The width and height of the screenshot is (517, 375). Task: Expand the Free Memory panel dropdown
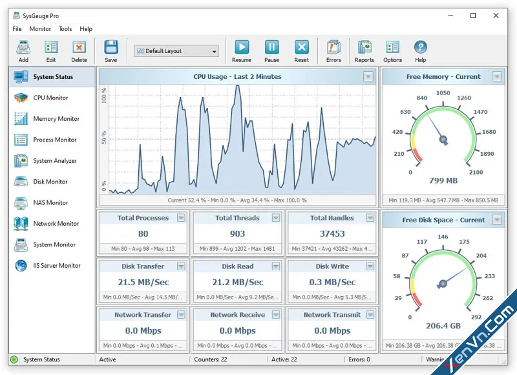pyautogui.click(x=497, y=76)
